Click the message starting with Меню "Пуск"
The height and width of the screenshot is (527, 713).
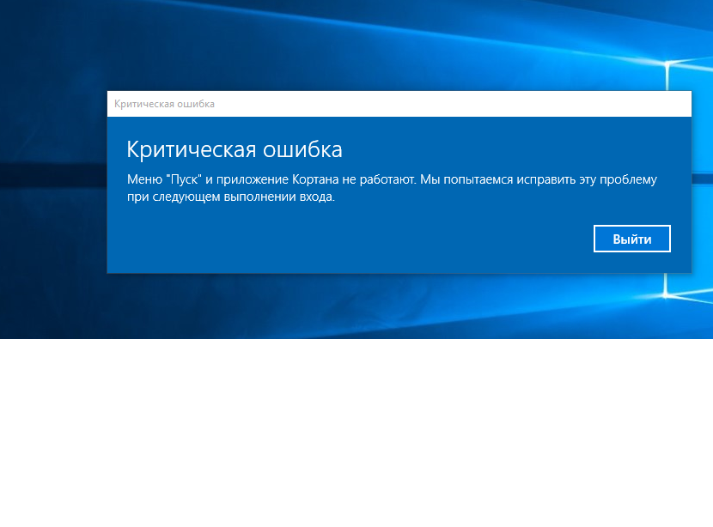point(392,188)
